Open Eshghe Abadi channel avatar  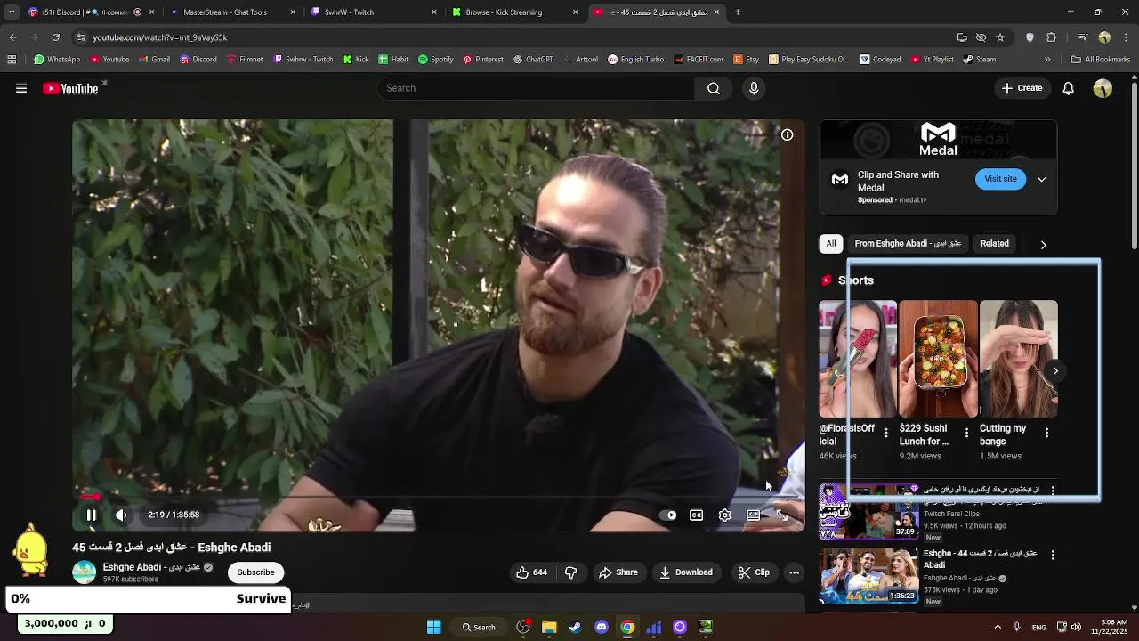pyautogui.click(x=85, y=572)
